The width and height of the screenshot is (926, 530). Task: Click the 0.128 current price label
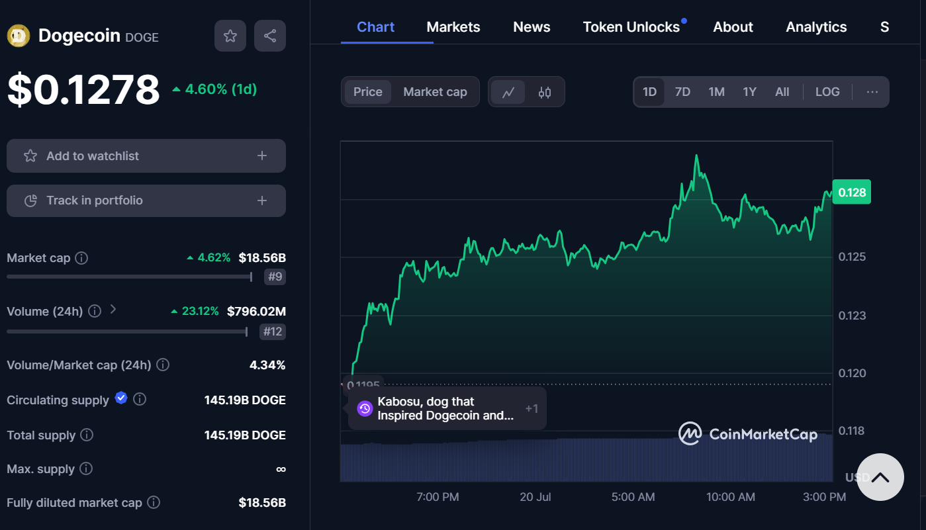pyautogui.click(x=852, y=193)
